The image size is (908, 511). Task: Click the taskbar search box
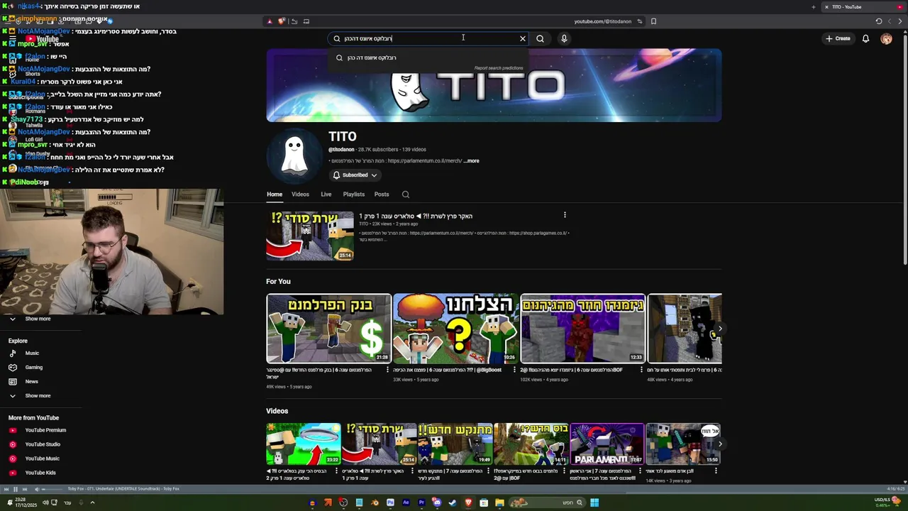point(548,503)
